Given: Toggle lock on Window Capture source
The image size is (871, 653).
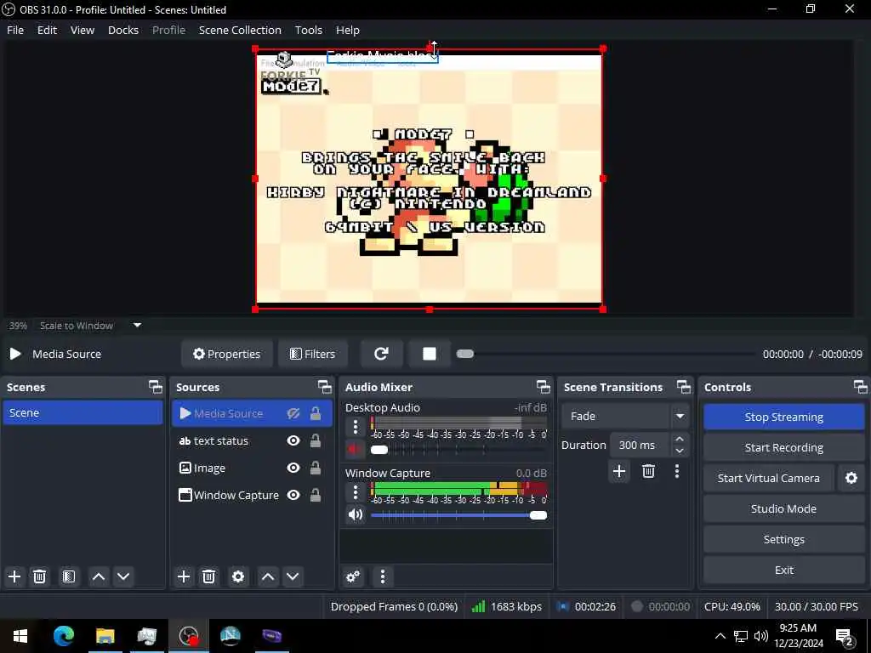Looking at the screenshot, I should click(x=316, y=495).
